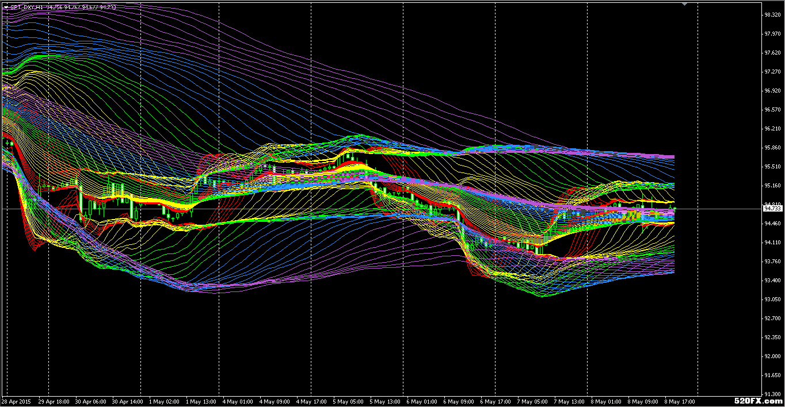This screenshot has width=785, height=407.
Task: Click the 28 Apr 2015 date label
Action: pyautogui.click(x=16, y=401)
